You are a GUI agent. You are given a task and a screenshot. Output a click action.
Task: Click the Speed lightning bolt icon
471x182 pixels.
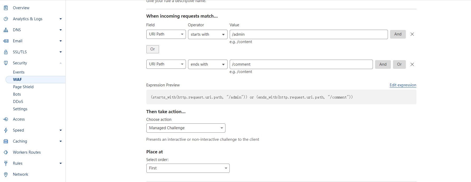pos(6,130)
